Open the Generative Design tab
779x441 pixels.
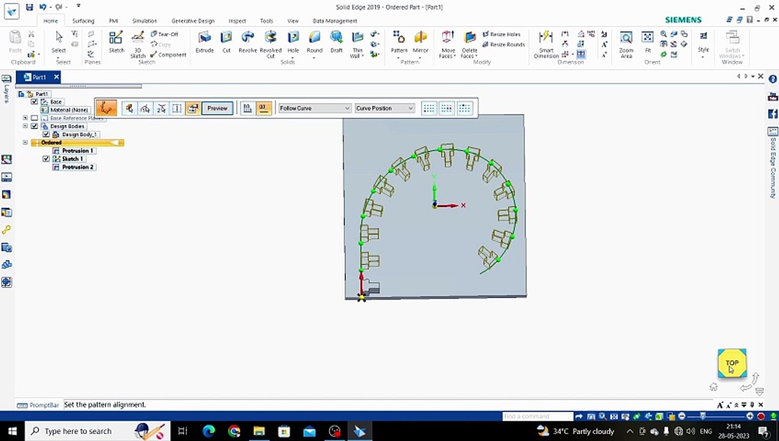[193, 21]
